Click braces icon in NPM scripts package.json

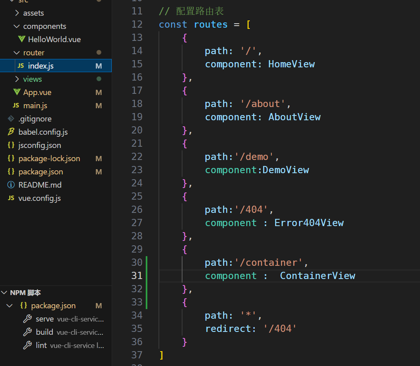24,305
